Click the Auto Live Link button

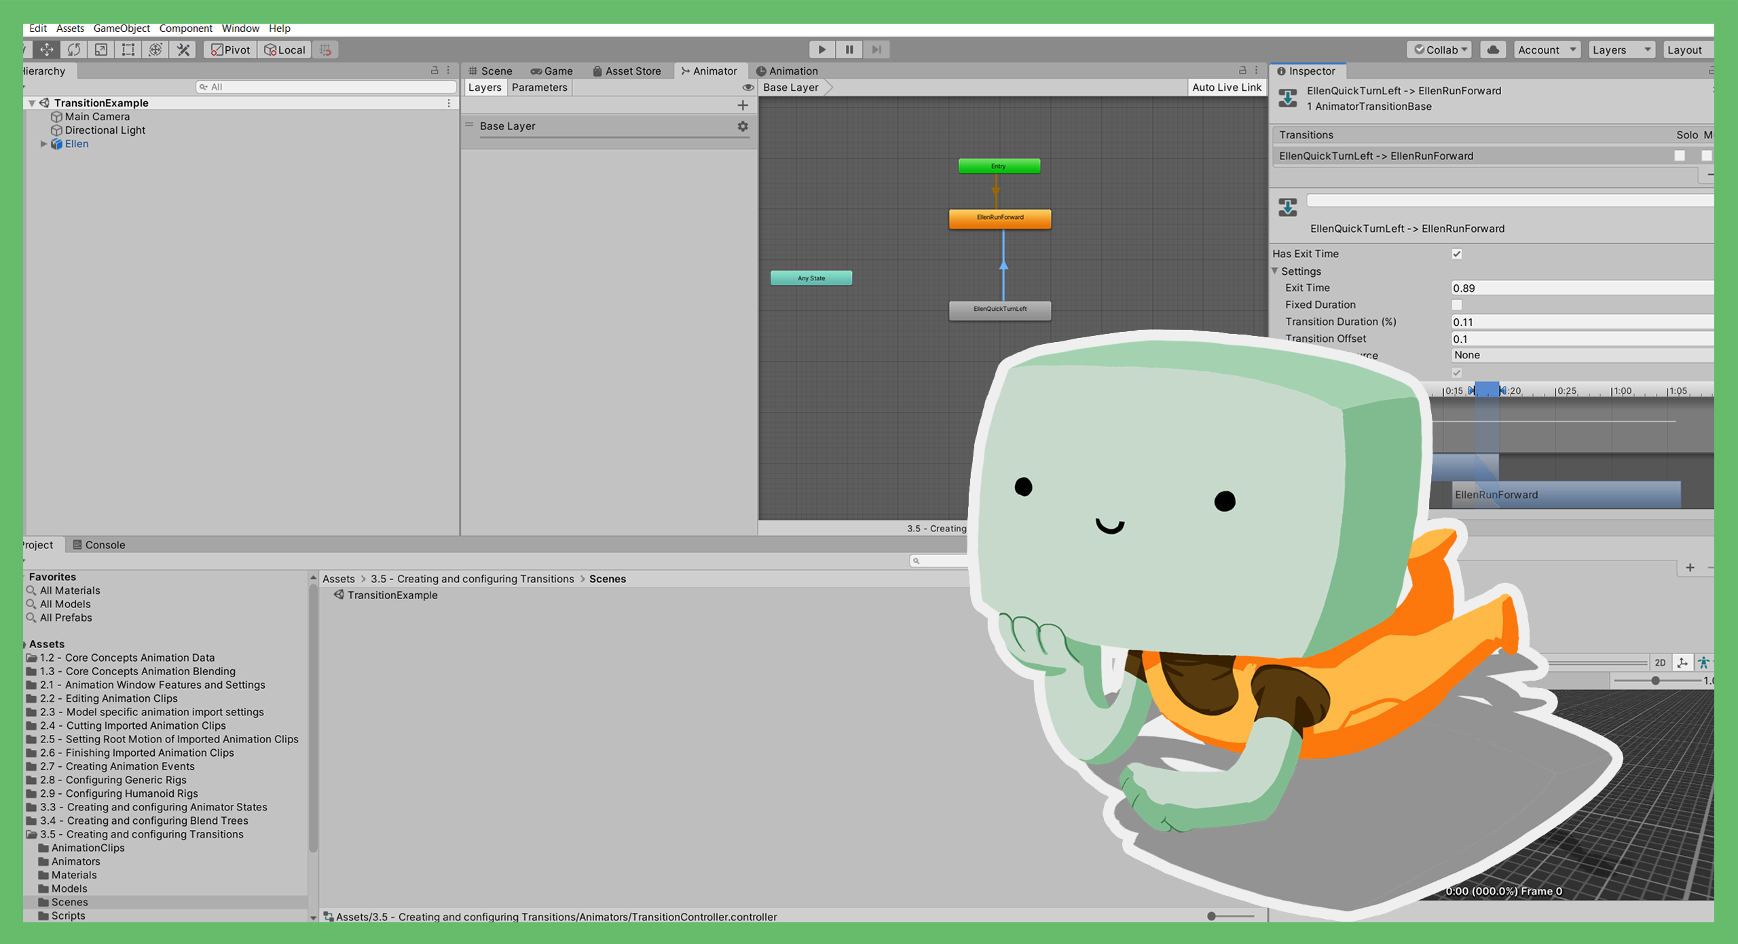1226,88
